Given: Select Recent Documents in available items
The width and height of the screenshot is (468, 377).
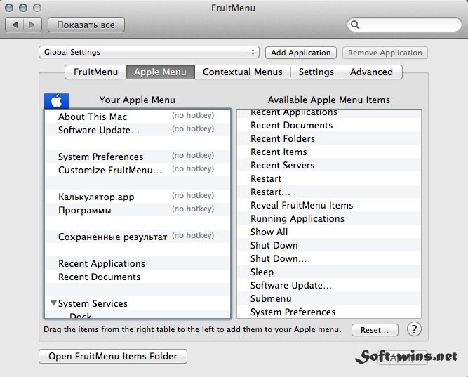Looking at the screenshot, I should coord(329,125).
